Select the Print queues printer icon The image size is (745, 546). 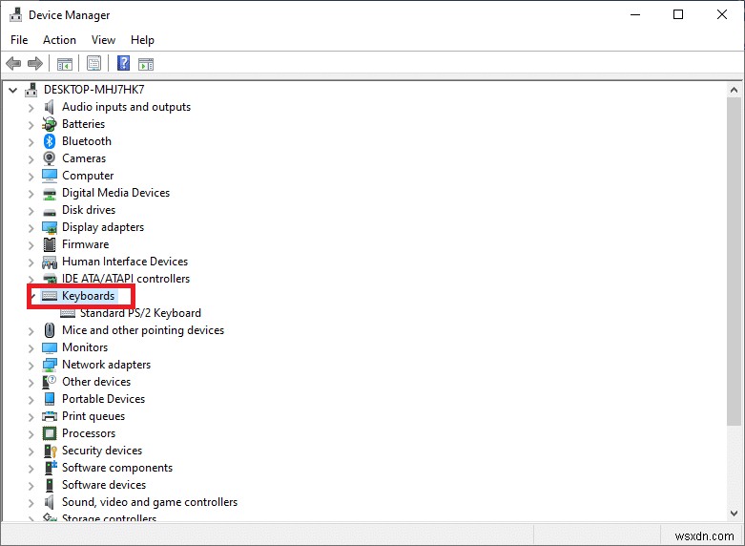point(50,416)
